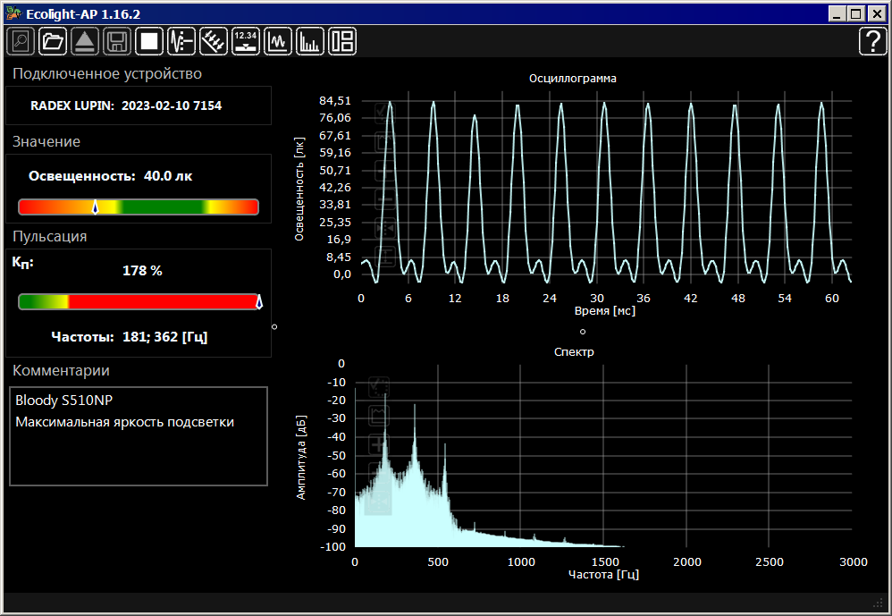Click the Спектр chart title

(x=574, y=352)
